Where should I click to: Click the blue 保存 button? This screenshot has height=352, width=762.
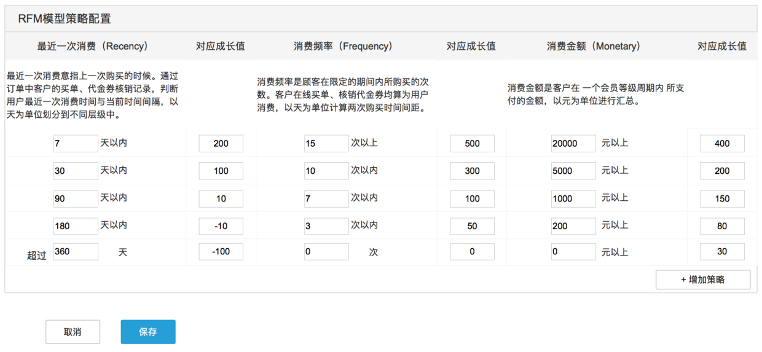[x=148, y=332]
